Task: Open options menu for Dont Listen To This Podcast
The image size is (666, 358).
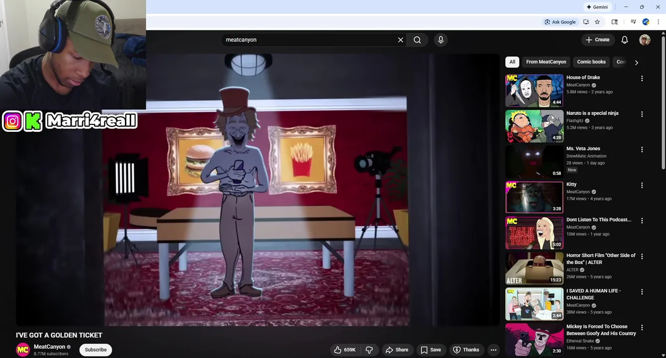Action: pyautogui.click(x=642, y=221)
